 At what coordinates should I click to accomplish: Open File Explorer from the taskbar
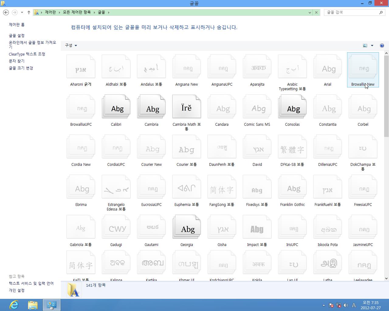click(33, 305)
